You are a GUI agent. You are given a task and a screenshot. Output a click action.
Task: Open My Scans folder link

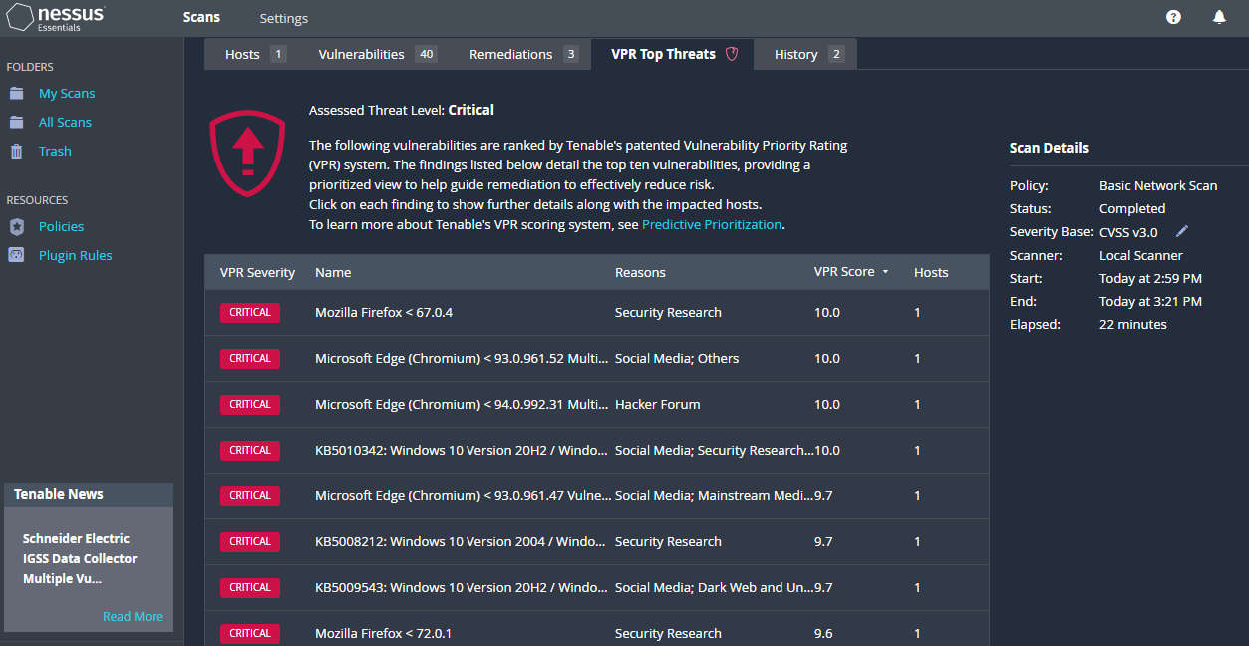67,93
